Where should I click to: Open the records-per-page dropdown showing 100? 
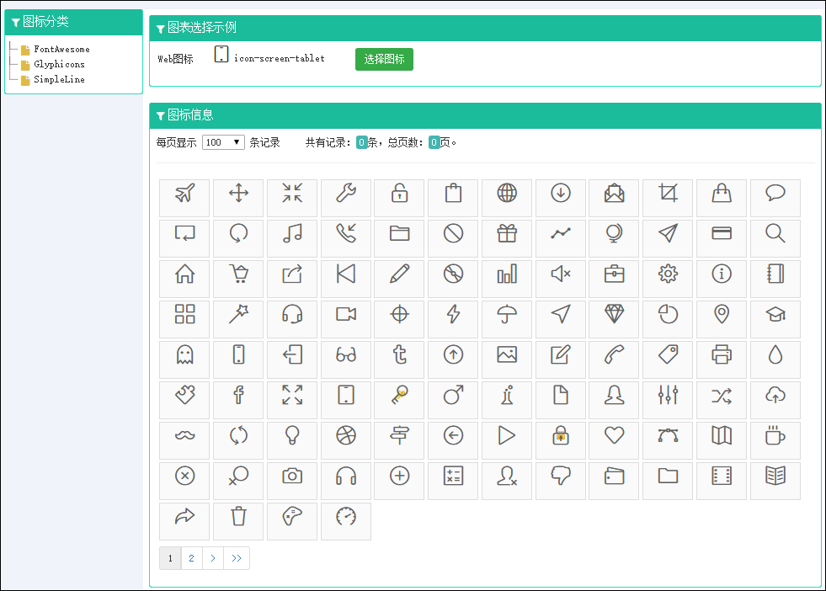[223, 142]
